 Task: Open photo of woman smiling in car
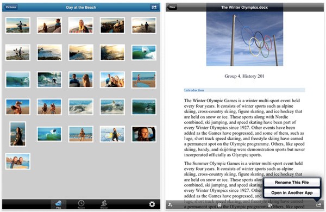pyautogui.click(x=144, y=134)
